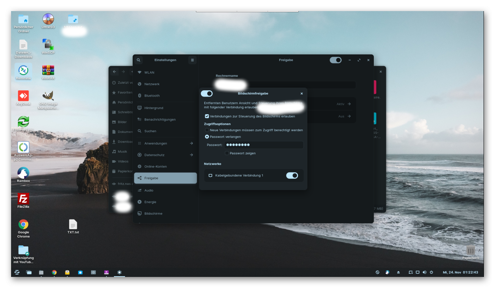Select Passwort verlangen radio option

click(x=207, y=137)
